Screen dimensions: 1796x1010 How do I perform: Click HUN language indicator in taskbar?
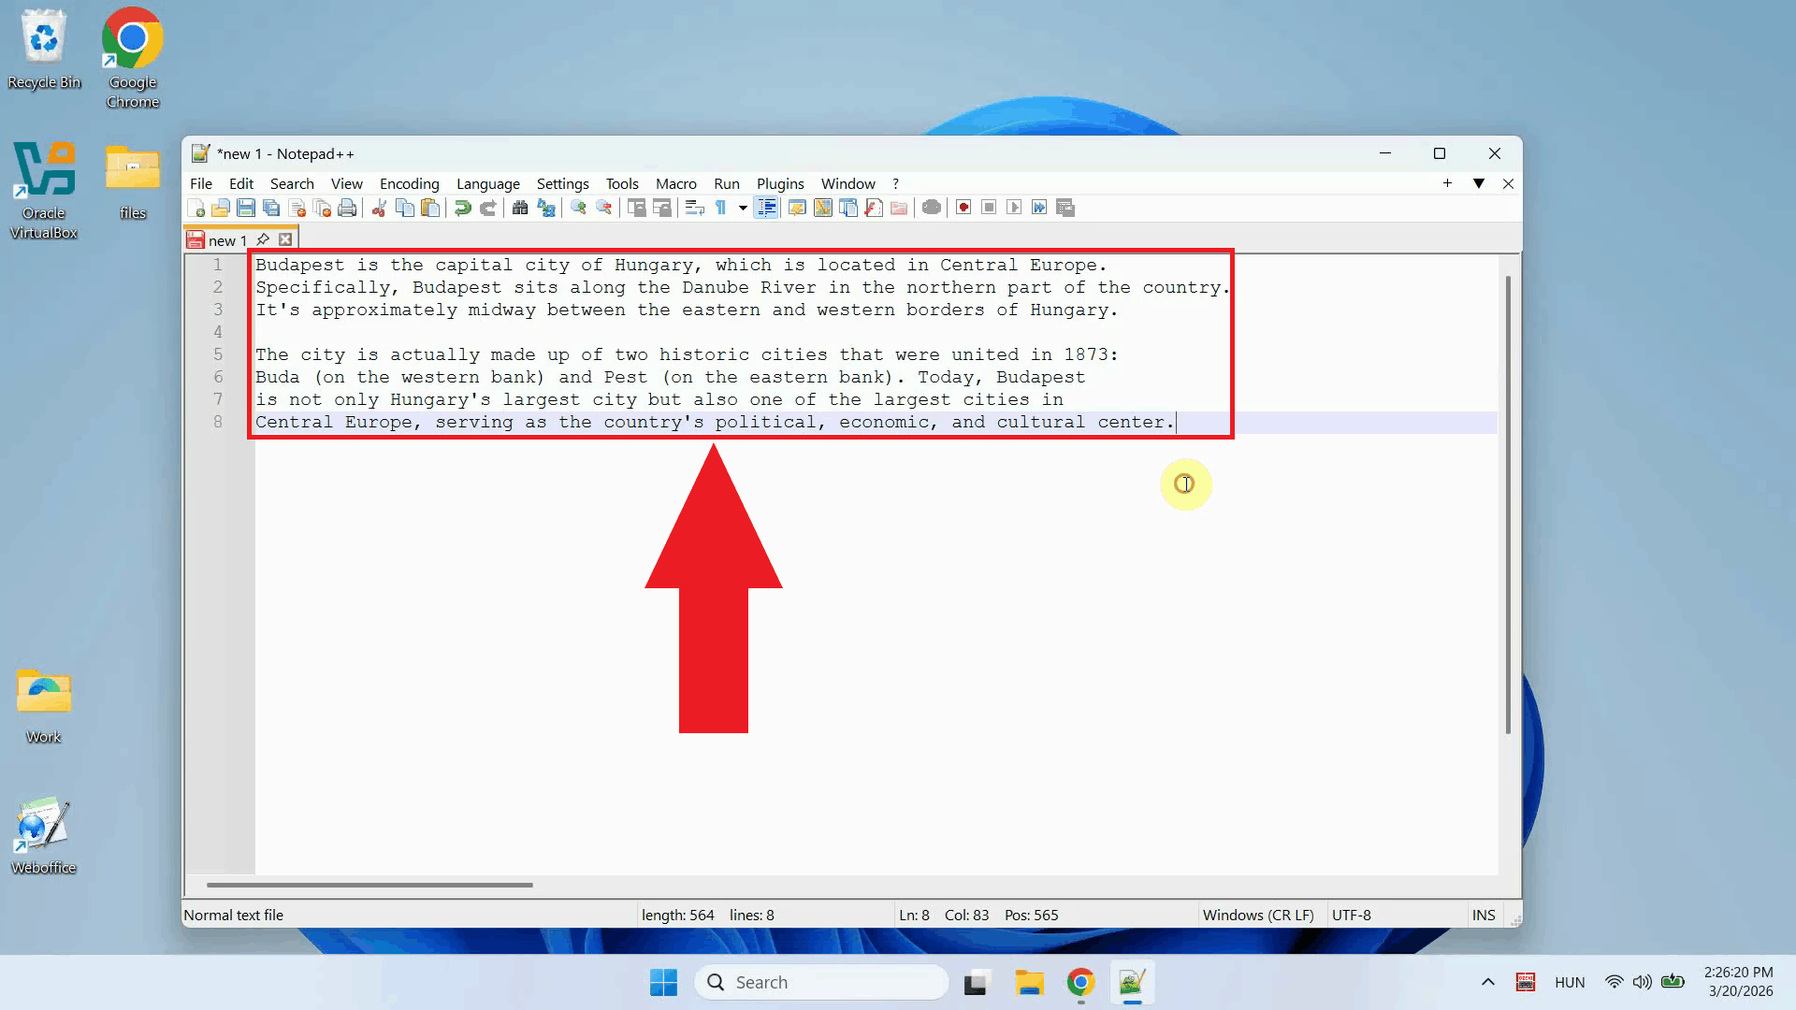(x=1570, y=982)
